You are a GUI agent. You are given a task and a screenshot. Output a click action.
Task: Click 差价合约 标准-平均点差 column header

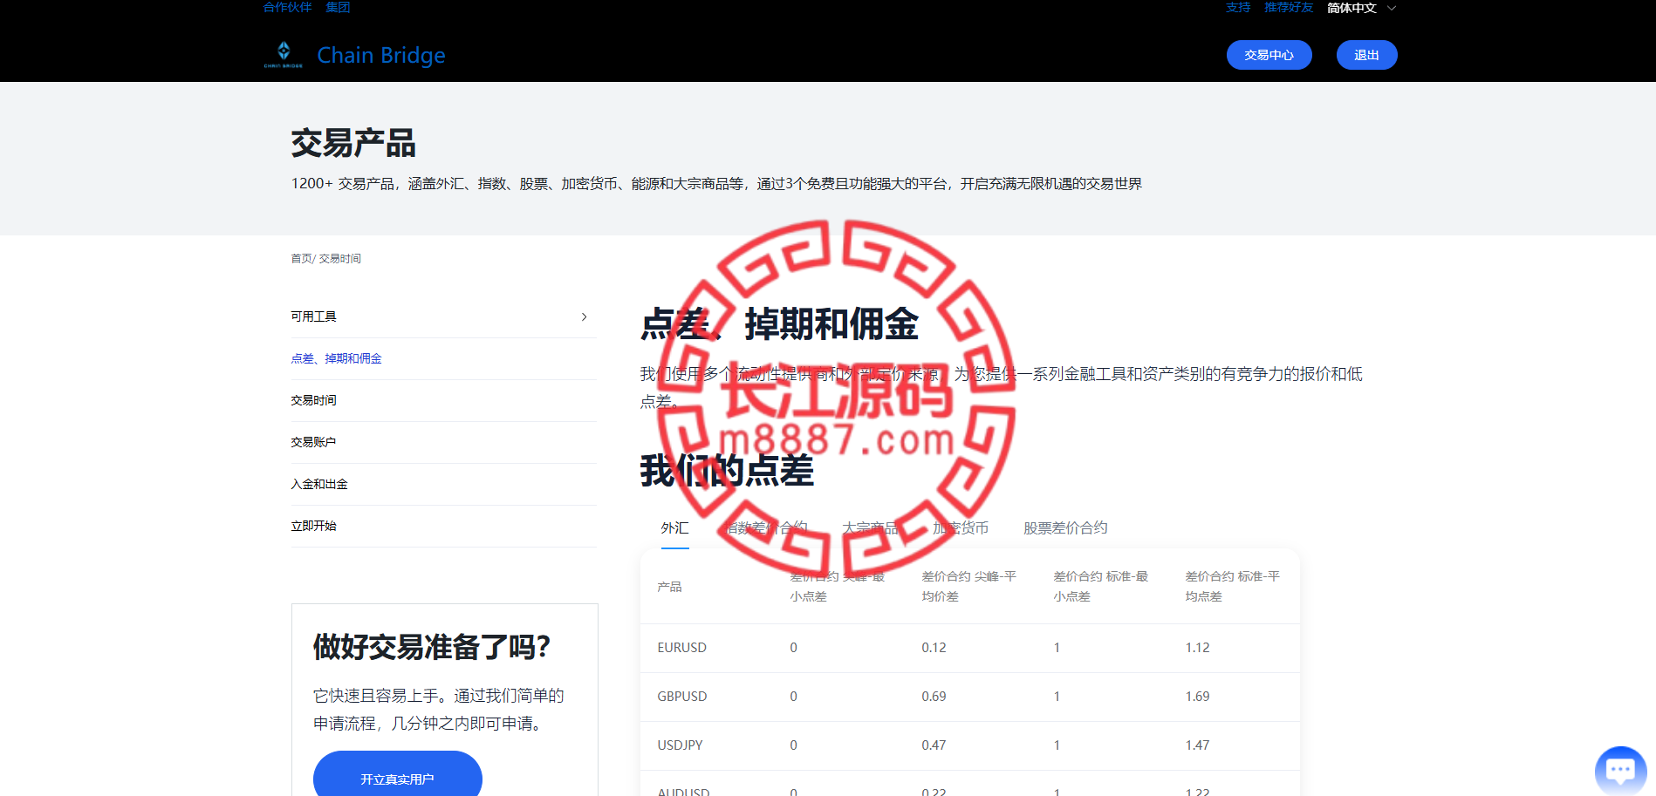[x=1232, y=587]
